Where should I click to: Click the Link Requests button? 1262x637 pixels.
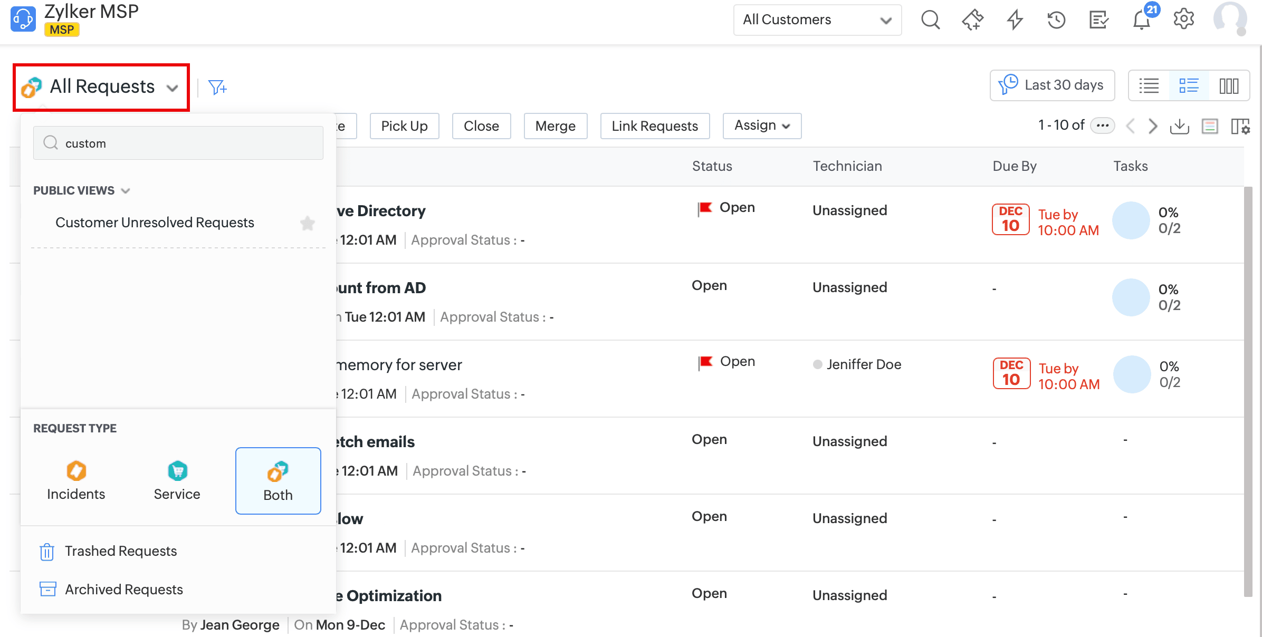point(654,126)
